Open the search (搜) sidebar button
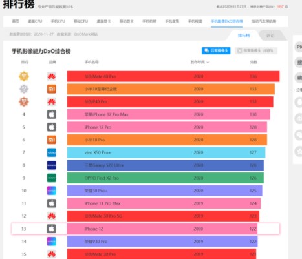Image resolution: width=302 pixels, height=259 pixels. (x=299, y=63)
